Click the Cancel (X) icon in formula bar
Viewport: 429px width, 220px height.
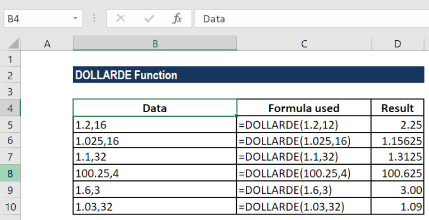[121, 18]
